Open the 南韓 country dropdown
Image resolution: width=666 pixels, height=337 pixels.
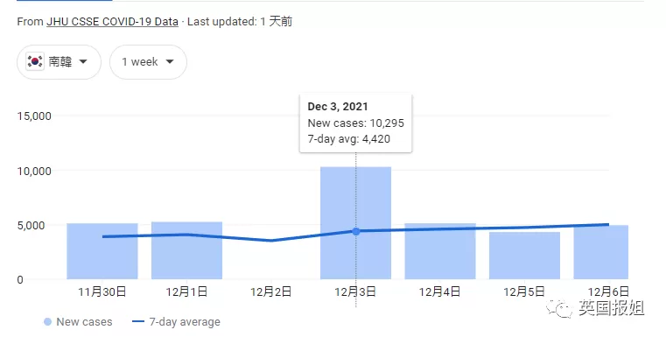coord(59,62)
